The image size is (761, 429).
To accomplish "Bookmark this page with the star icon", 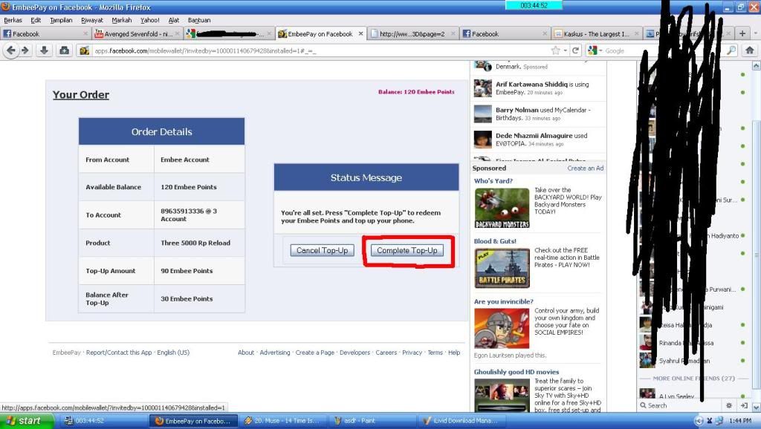I will click(556, 50).
